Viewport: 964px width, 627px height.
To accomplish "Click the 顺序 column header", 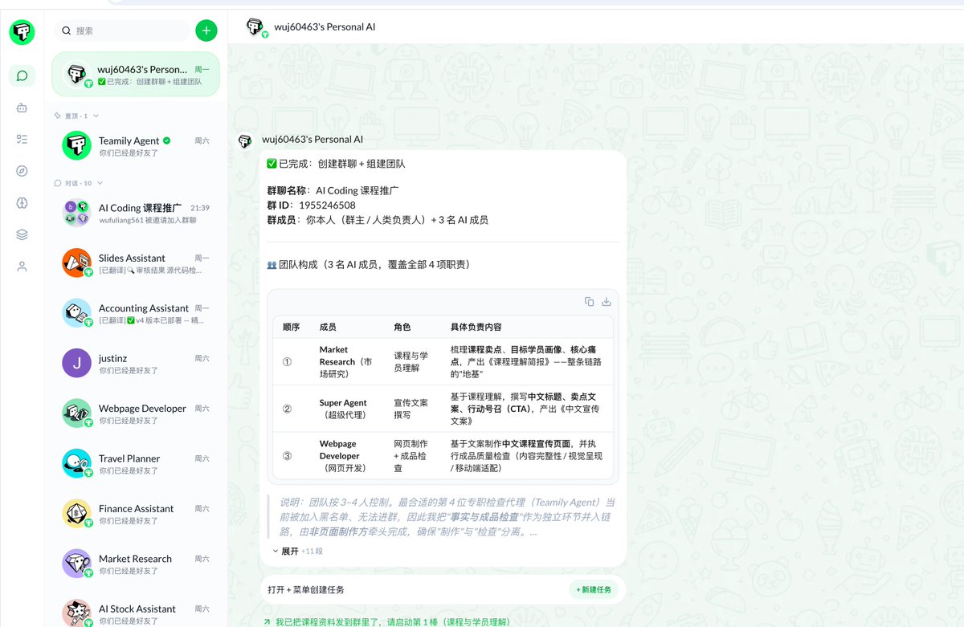I will point(291,327).
